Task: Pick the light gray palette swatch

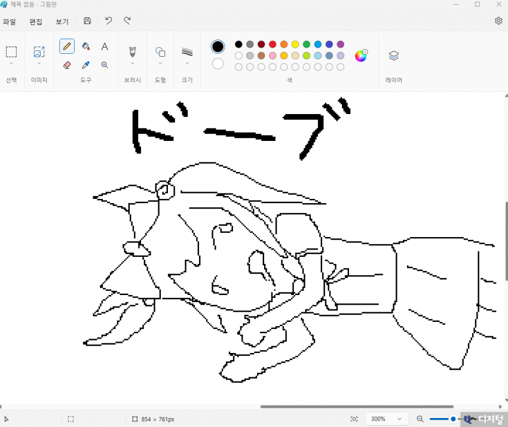Action: (x=250, y=56)
